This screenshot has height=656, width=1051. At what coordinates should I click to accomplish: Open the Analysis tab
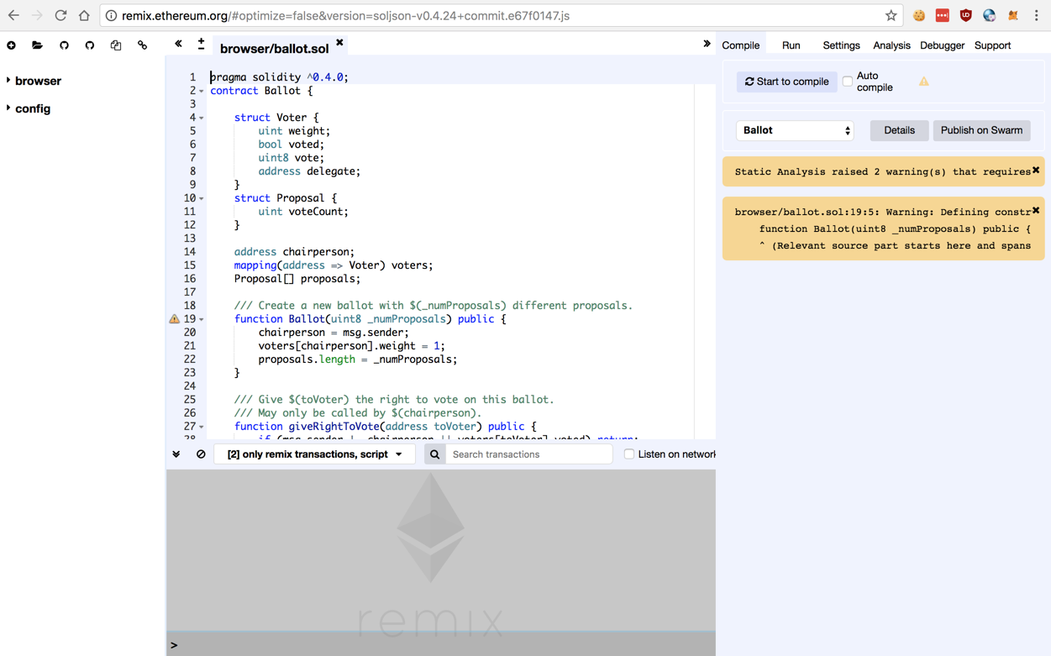891,45
